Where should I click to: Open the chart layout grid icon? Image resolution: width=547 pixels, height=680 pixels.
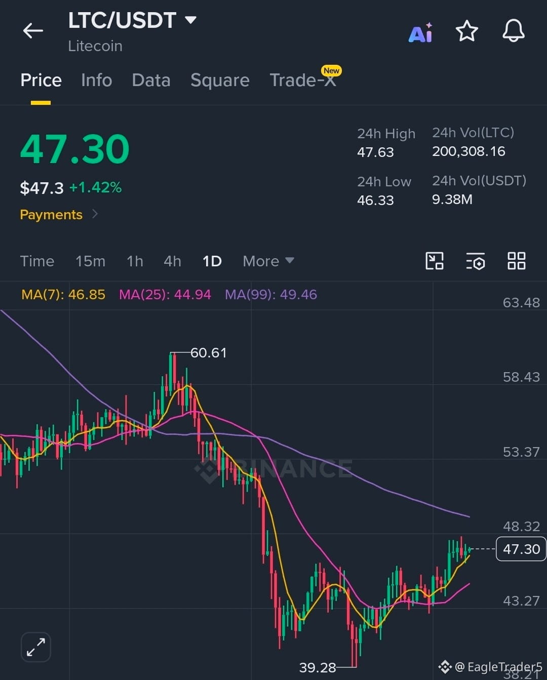coord(517,261)
